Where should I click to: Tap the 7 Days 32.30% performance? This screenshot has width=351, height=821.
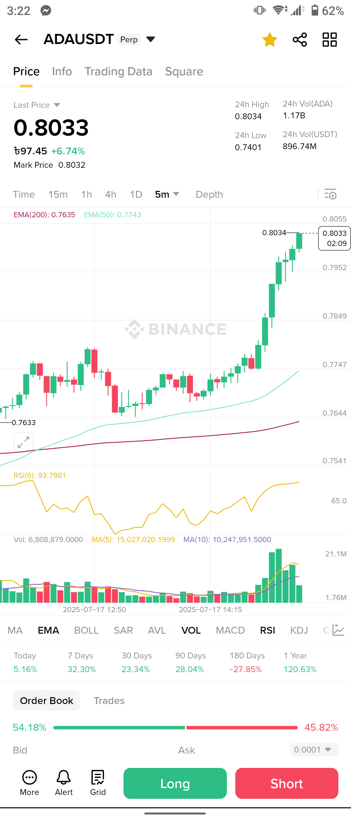coord(82,662)
